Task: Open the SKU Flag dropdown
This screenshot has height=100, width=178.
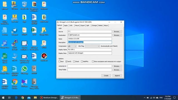Action: tap(92, 46)
